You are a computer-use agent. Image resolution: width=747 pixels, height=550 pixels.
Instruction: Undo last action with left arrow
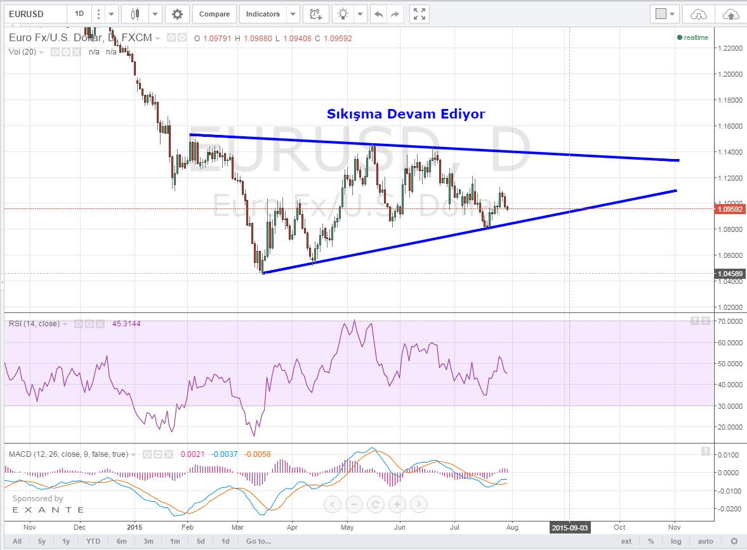click(x=379, y=14)
